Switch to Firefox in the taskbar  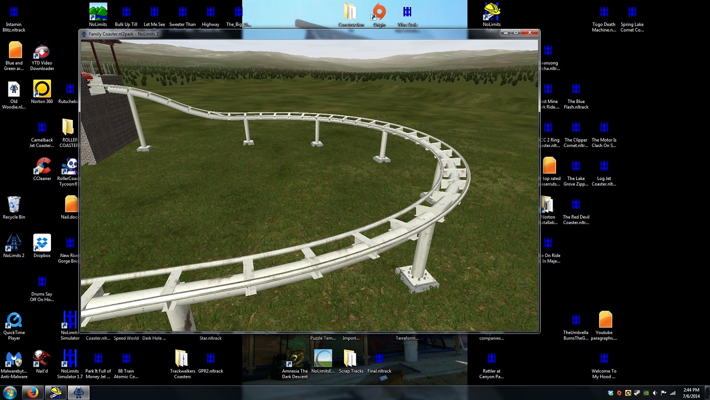click(x=33, y=392)
